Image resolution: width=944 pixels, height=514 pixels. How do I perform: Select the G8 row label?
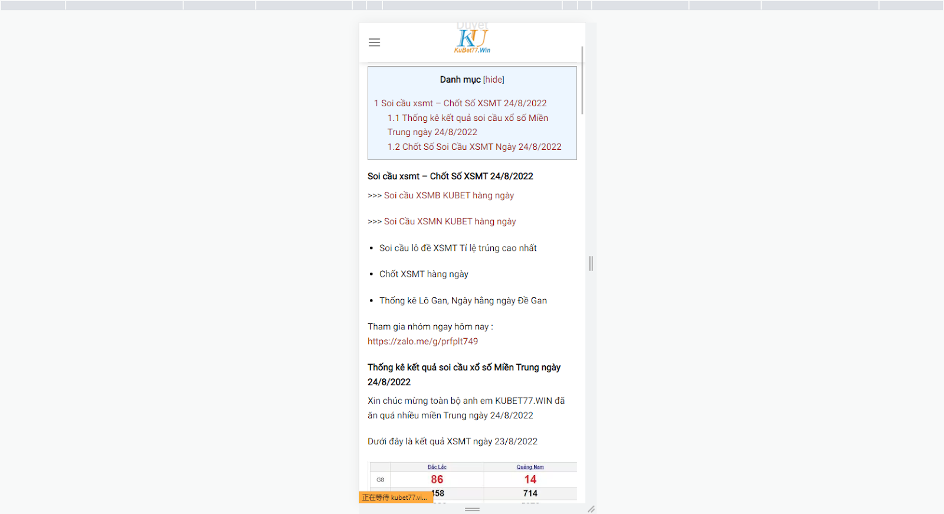pos(381,480)
